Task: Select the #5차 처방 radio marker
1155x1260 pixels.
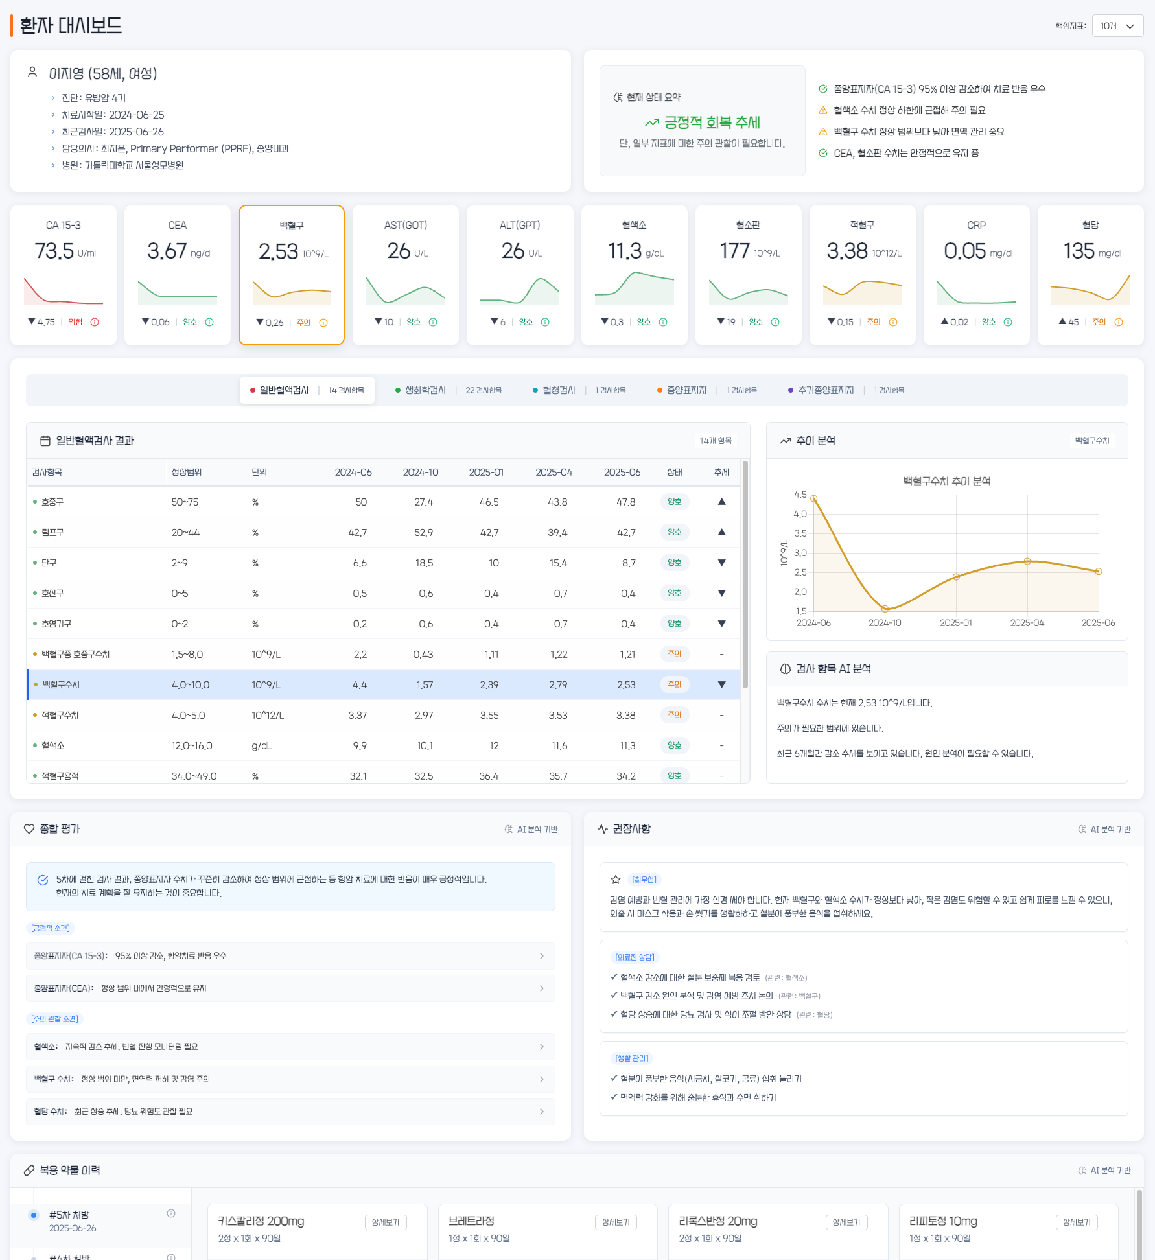Action: (34, 1215)
